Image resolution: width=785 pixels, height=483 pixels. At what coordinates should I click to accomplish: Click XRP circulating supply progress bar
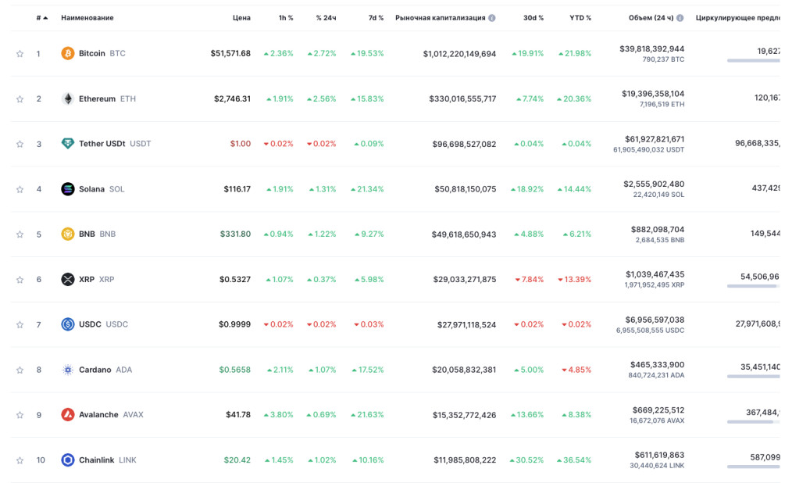coord(754,286)
